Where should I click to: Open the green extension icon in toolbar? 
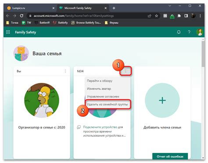[172, 16]
